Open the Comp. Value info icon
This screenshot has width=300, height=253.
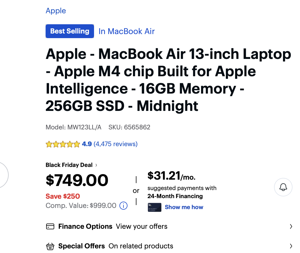(x=123, y=206)
